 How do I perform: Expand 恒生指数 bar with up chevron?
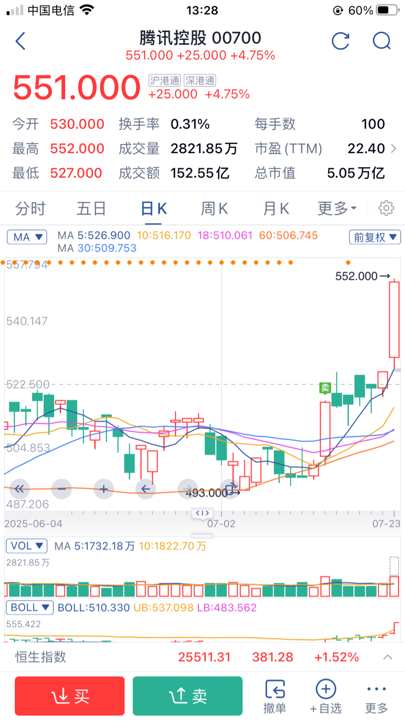(388, 657)
